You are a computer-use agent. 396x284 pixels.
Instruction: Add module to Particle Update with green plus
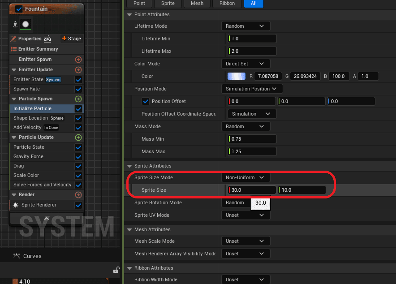coord(78,138)
